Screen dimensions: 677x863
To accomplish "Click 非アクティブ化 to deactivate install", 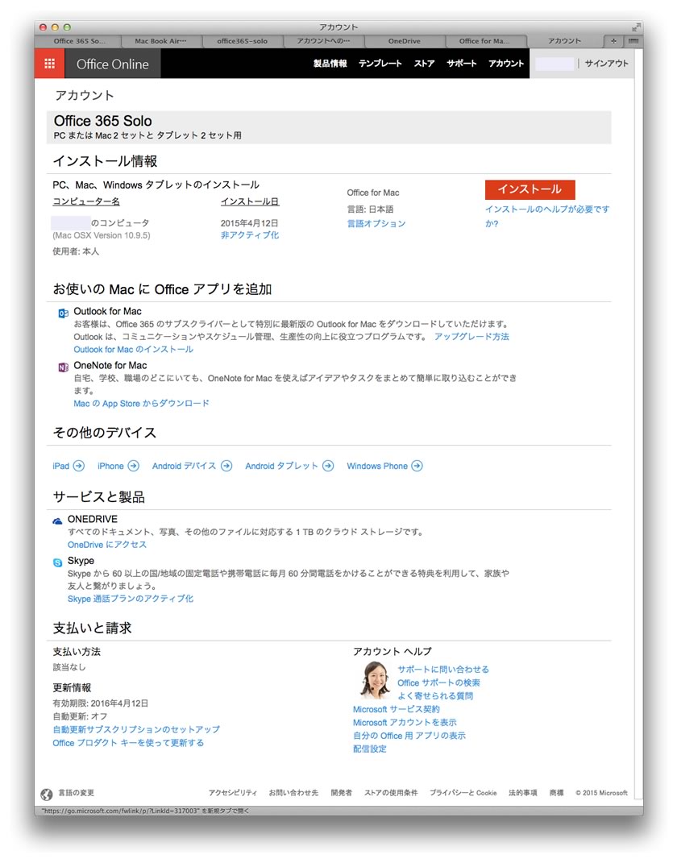I will [250, 235].
